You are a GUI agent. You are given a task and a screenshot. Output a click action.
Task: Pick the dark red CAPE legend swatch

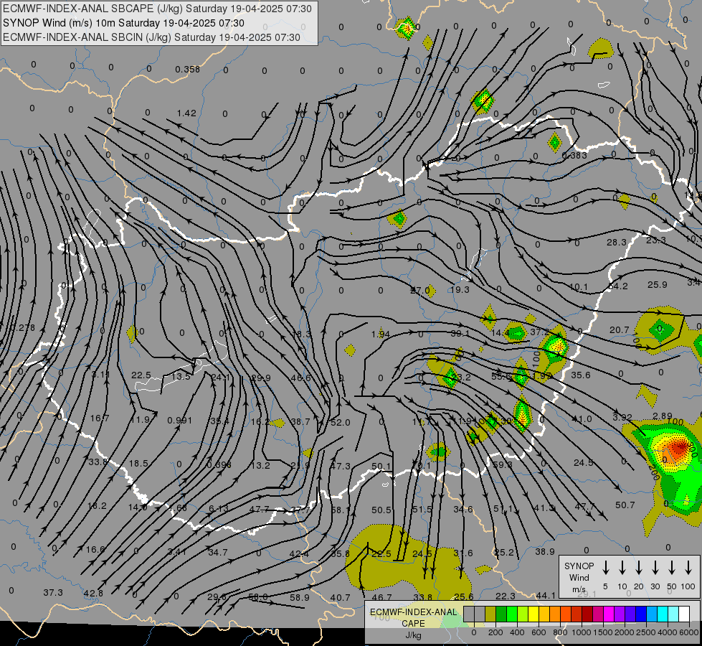587,614
